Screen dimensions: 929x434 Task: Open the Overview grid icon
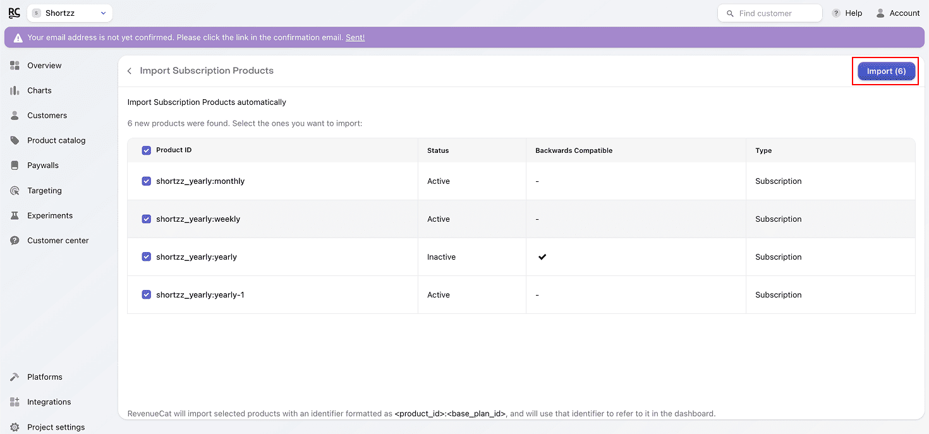point(15,66)
